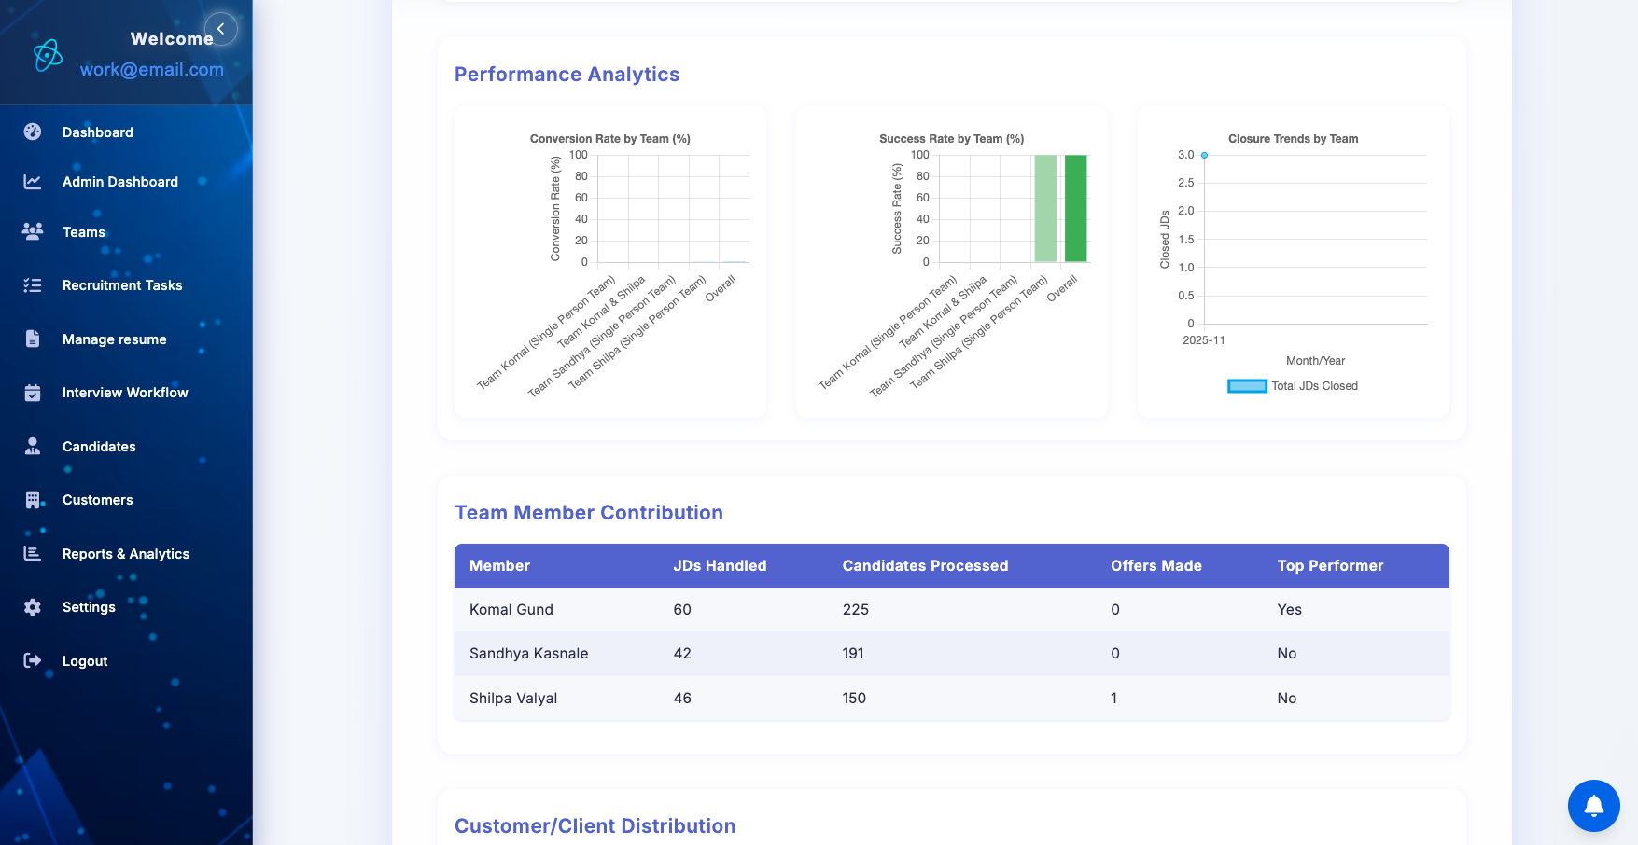
Task: Go to Reports & Analytics page
Action: (125, 554)
